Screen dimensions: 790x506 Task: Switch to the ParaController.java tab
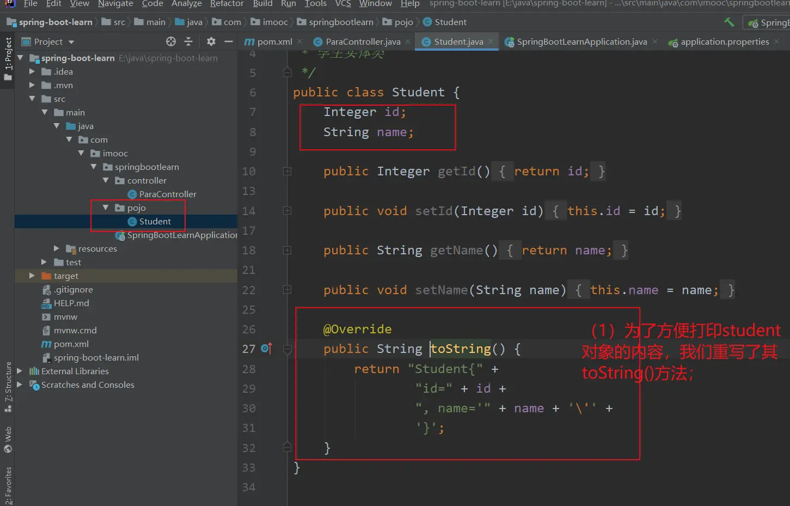(x=363, y=42)
